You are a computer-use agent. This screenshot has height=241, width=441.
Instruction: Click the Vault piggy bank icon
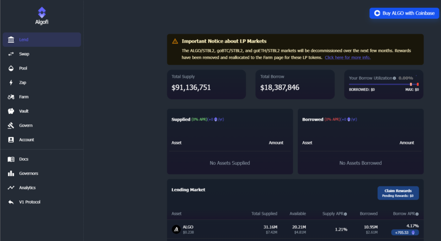click(11, 111)
